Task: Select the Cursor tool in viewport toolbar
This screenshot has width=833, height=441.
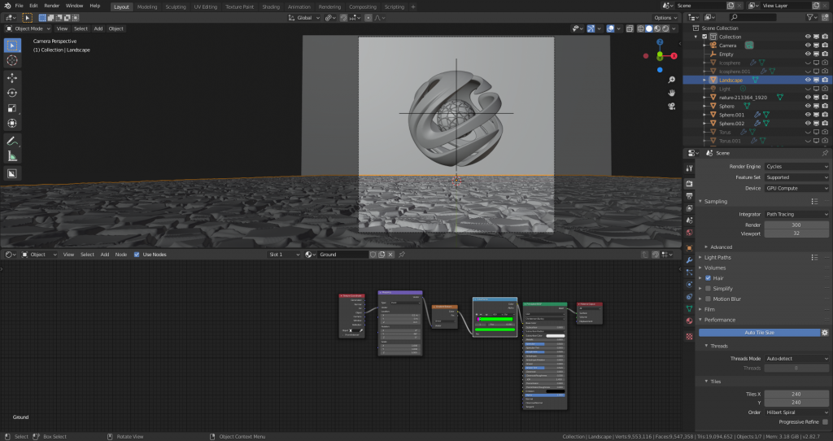Action: tap(11, 60)
